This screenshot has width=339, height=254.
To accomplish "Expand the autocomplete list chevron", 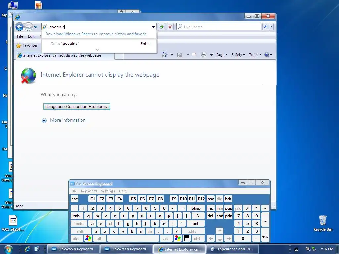I will 98,50.
